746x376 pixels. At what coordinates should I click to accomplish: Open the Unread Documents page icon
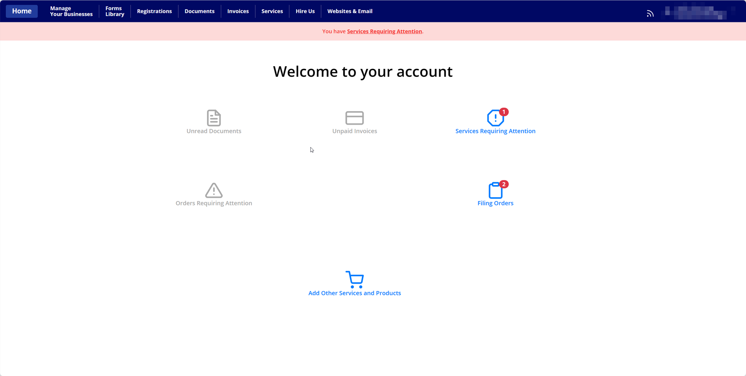(x=214, y=118)
